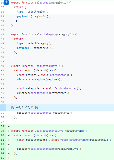Select line number 38
This screenshot has width=114, height=160.
(x=3, y=12)
